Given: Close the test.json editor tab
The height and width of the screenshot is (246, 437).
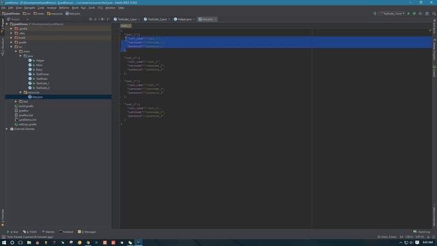Looking at the screenshot, I should [x=215, y=19].
